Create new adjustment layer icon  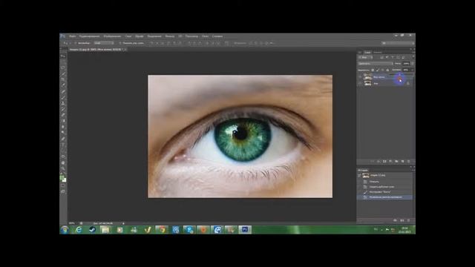tap(390, 162)
